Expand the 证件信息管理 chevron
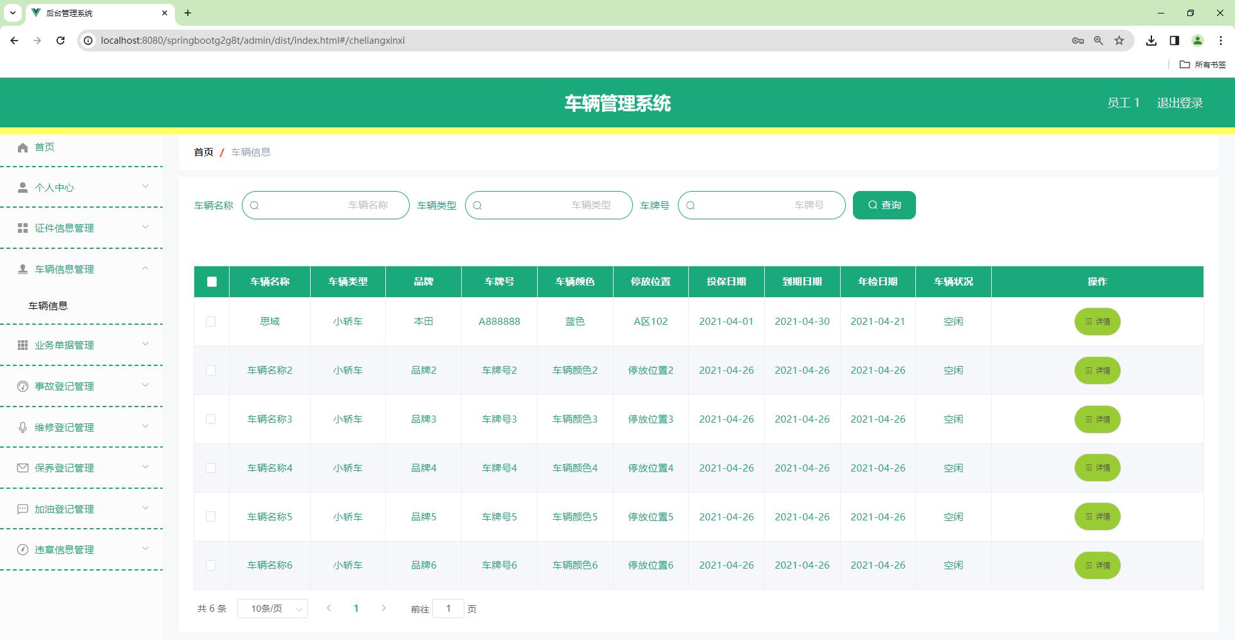 tap(145, 227)
